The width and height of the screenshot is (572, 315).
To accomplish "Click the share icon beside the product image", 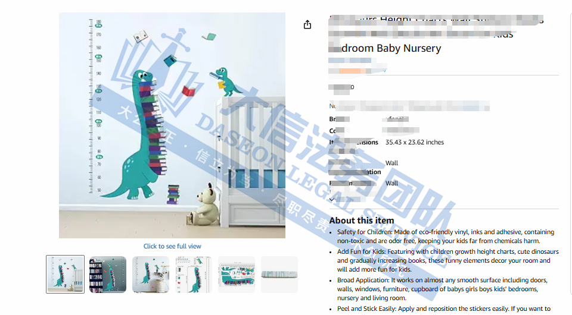I will [307, 24].
